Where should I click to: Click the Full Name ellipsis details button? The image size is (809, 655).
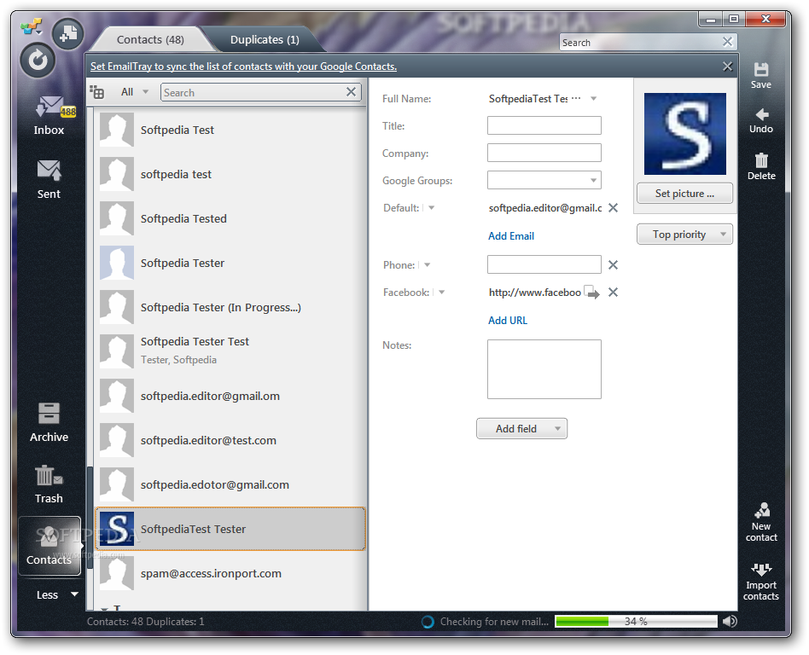pyautogui.click(x=576, y=98)
